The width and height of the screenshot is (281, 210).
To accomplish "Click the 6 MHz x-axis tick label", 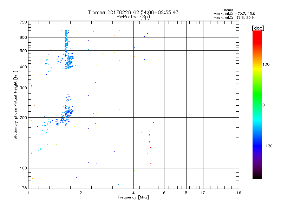I will [x=164, y=193].
